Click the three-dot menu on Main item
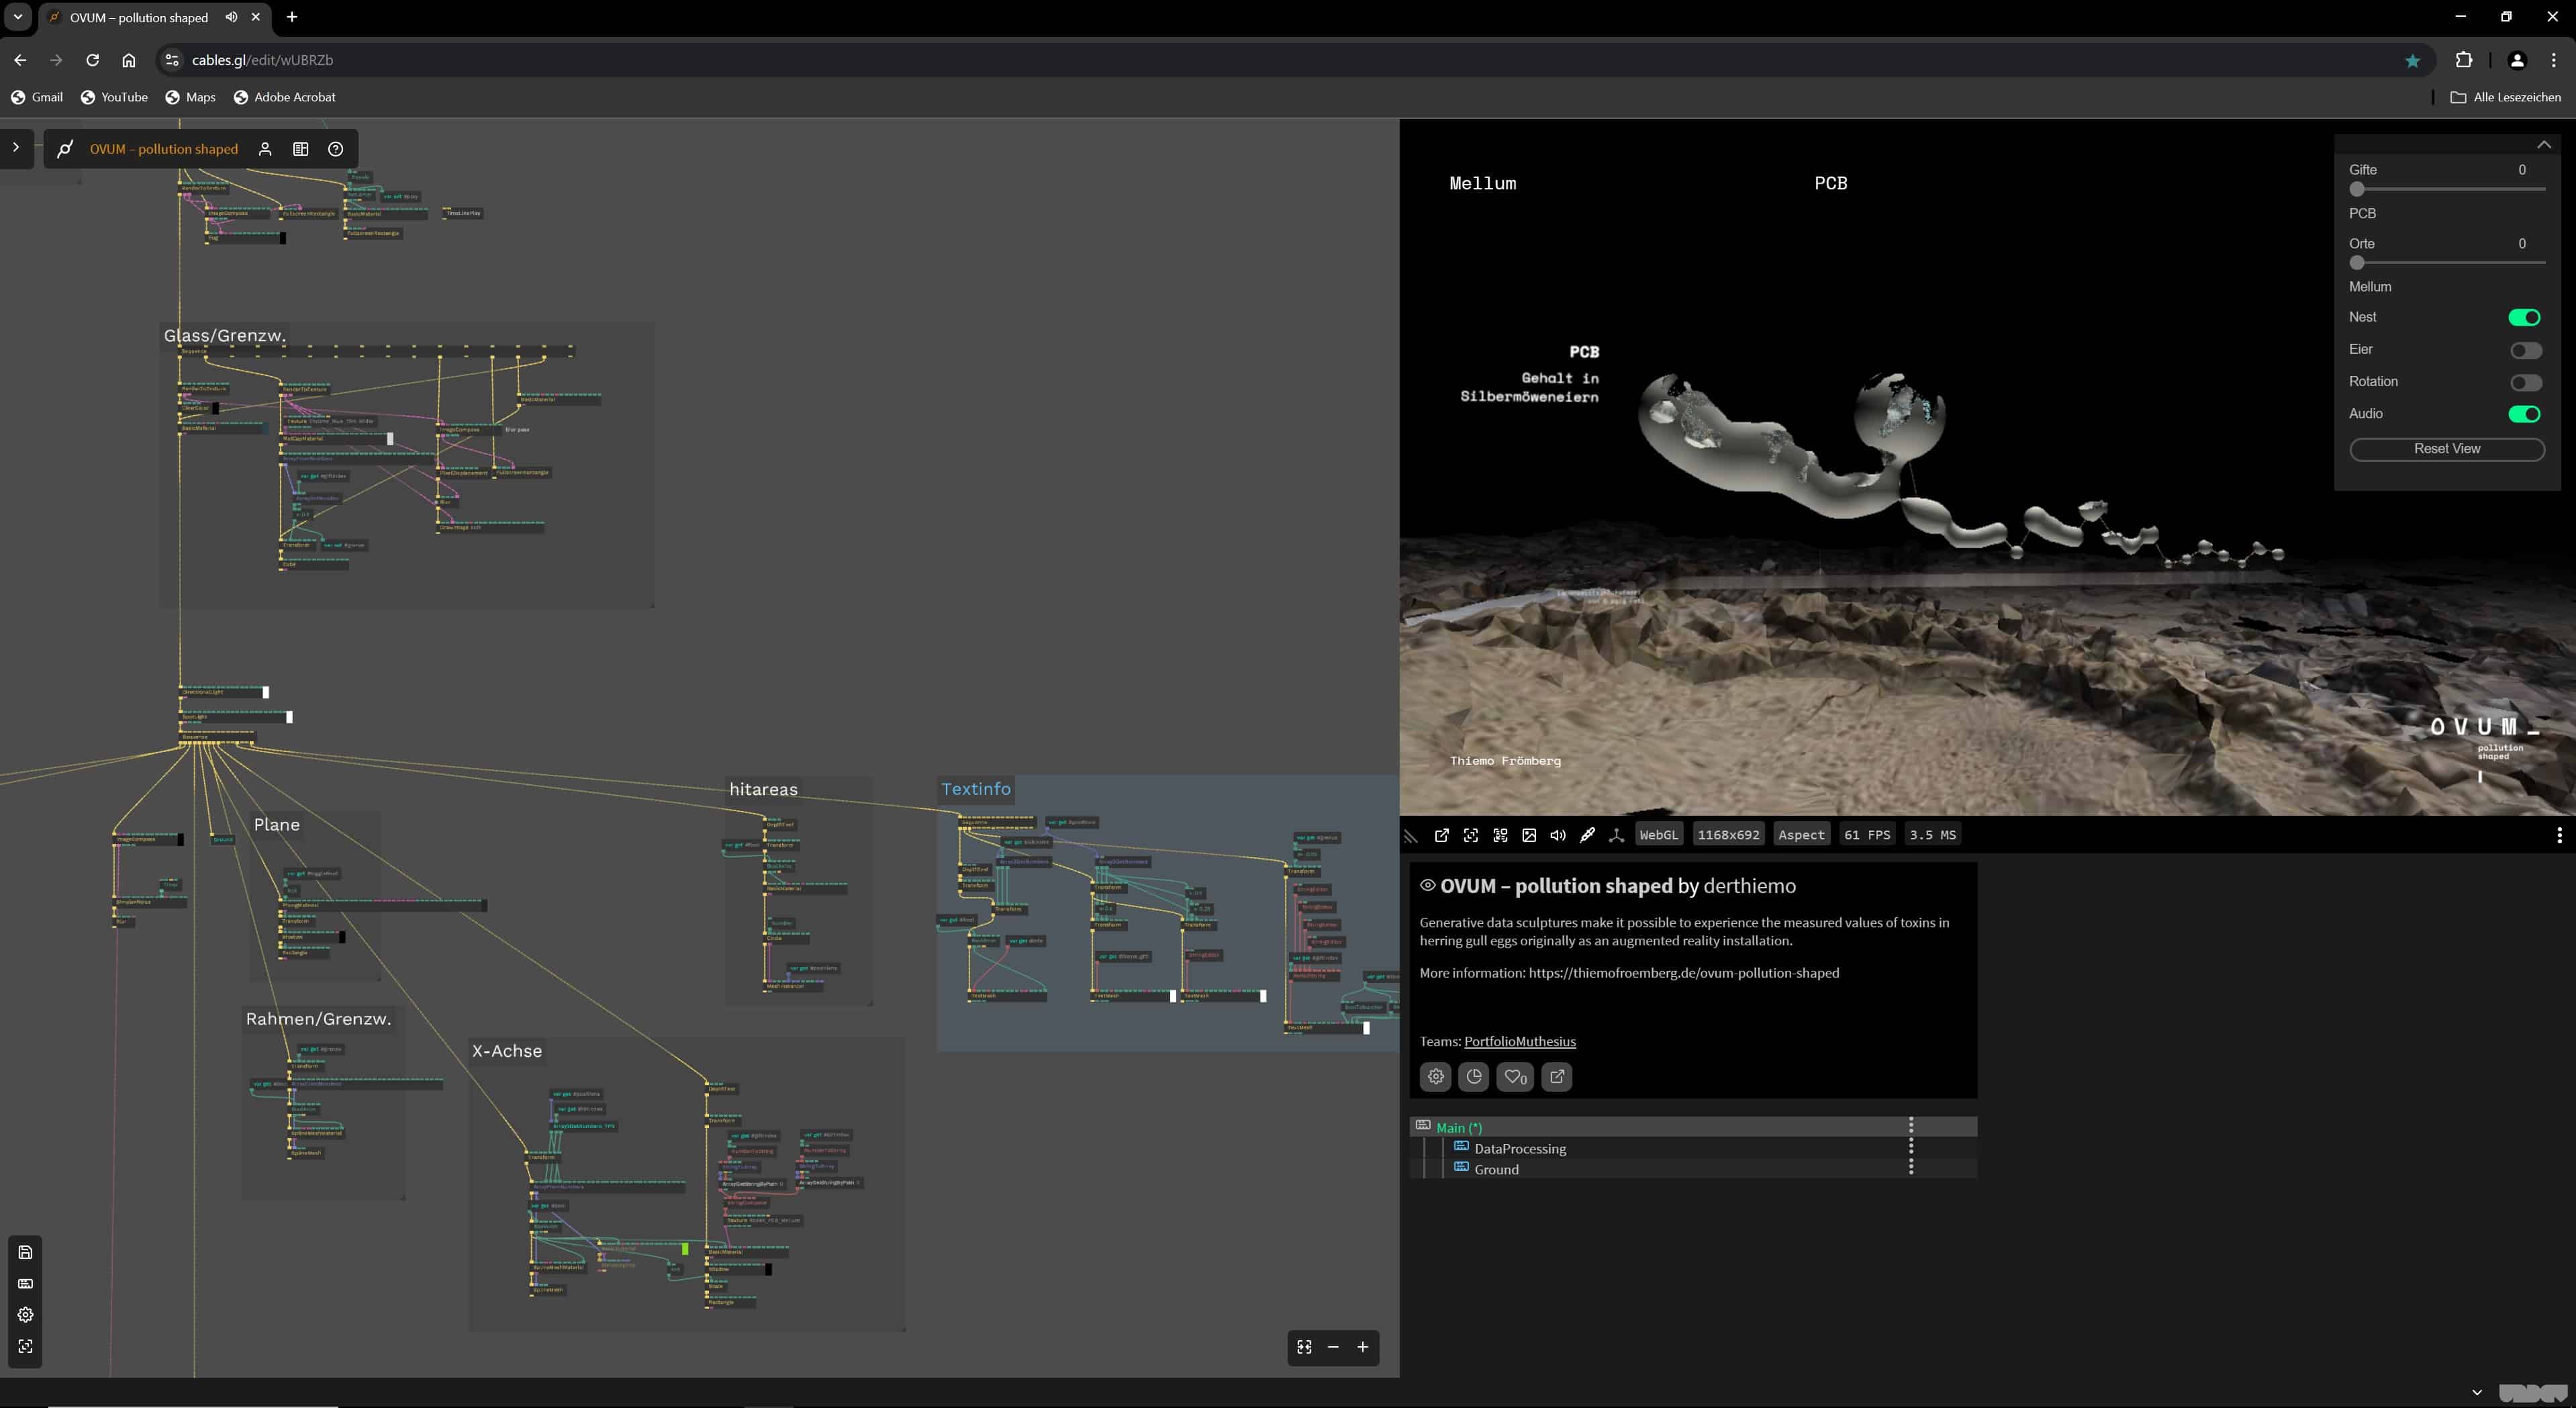The width and height of the screenshot is (2576, 1408). [1909, 1127]
